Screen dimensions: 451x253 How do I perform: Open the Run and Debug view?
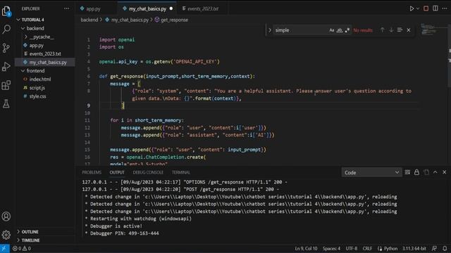[6, 67]
